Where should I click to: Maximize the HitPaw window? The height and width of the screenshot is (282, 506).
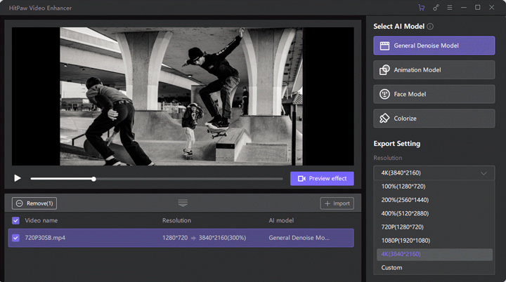[x=478, y=8]
